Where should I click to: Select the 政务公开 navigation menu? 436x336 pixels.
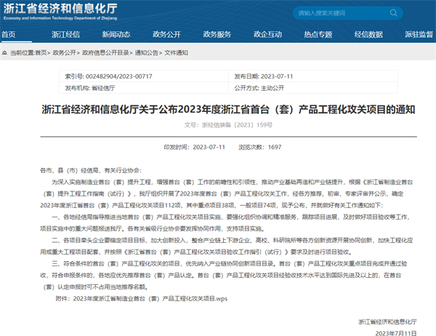tap(166, 34)
